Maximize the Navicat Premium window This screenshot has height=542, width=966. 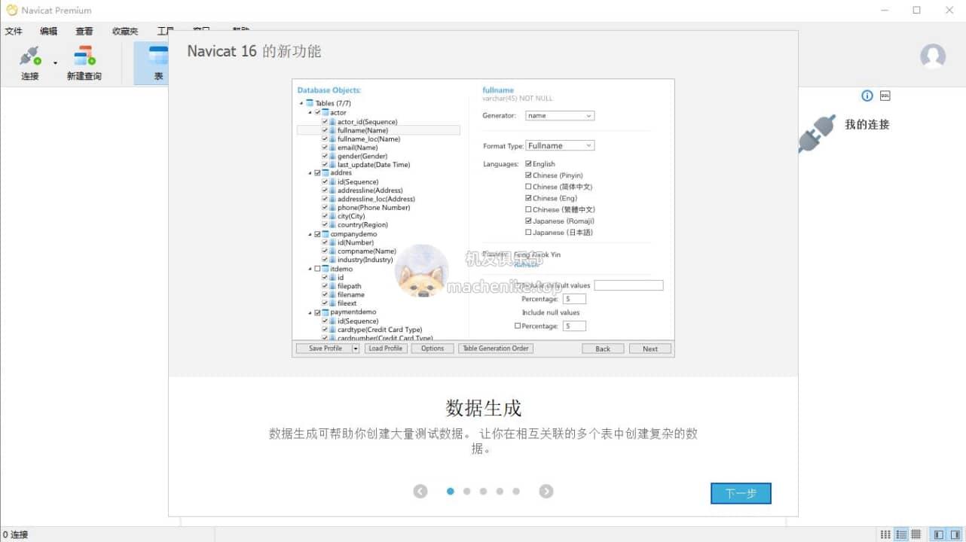click(916, 11)
